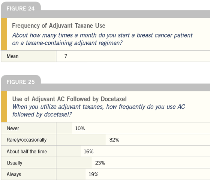Click the 32% bar value
This screenshot has width=210, height=181.
tap(114, 140)
